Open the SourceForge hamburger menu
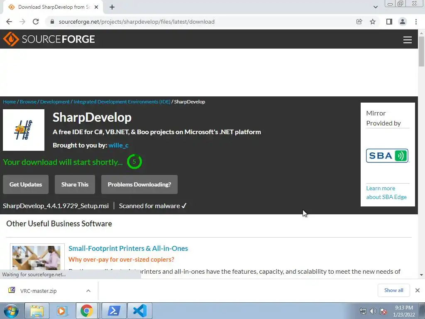Viewport: 425px width, 319px height. pos(408,39)
